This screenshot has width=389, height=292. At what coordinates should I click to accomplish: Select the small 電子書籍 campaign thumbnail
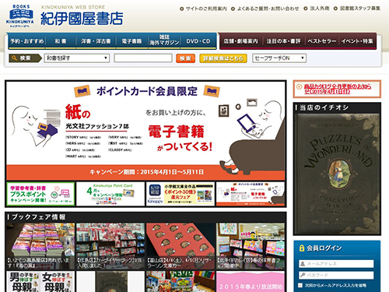(251, 194)
